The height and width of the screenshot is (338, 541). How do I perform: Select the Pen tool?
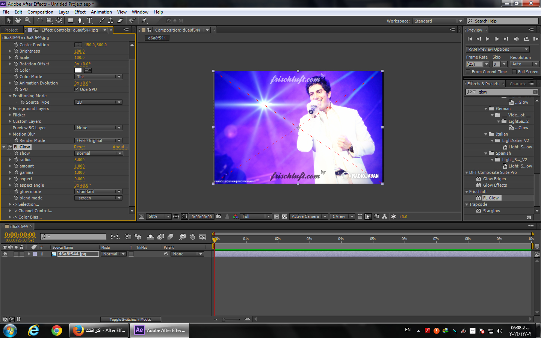(80, 21)
